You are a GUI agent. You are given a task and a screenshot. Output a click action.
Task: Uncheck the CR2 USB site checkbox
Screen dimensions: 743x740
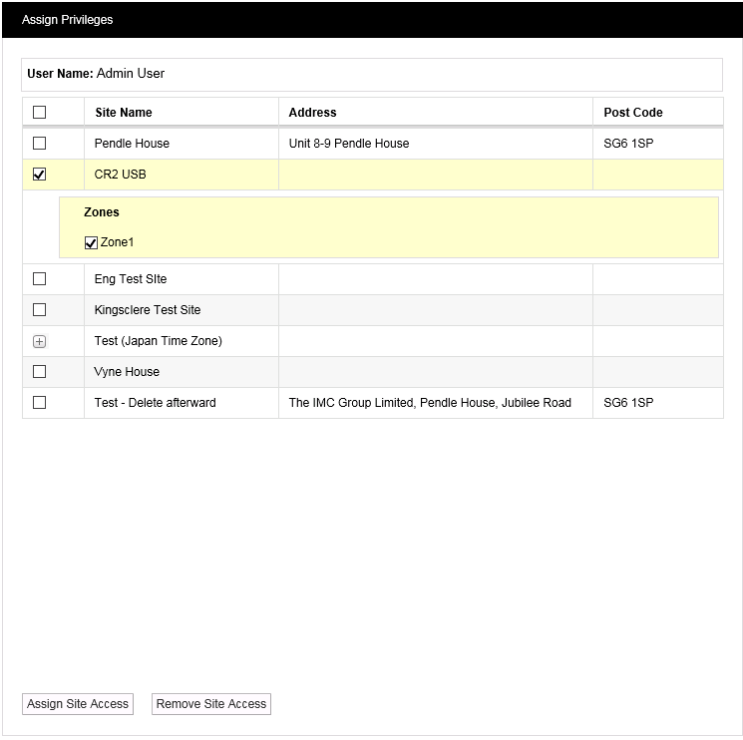40,175
